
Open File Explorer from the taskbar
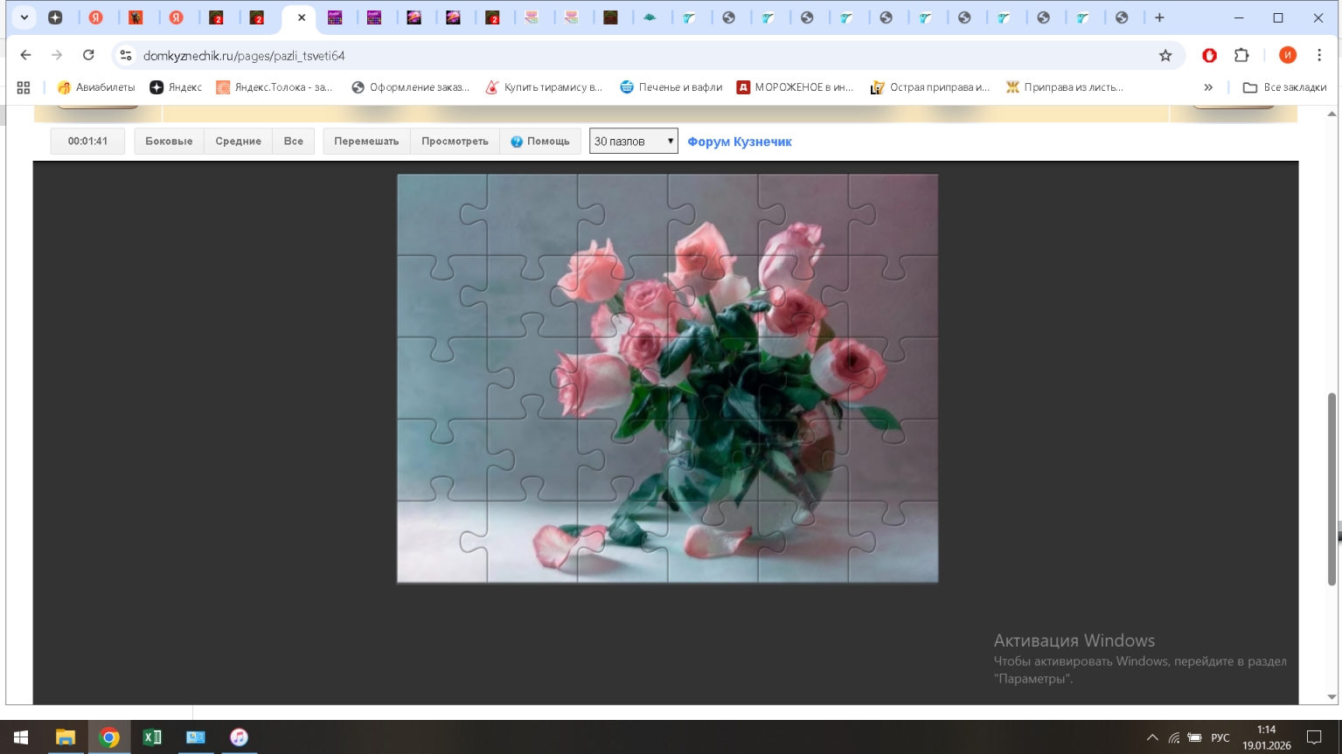tap(65, 737)
